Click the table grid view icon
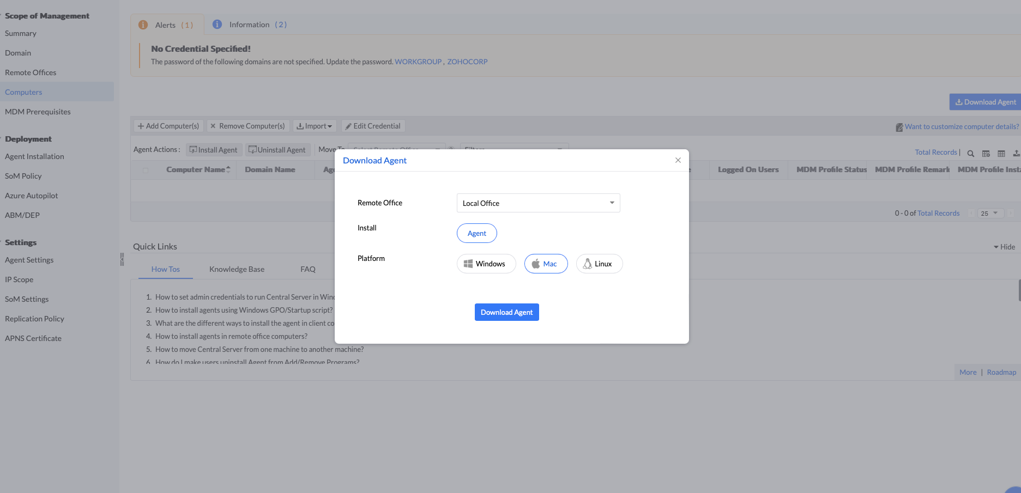The width and height of the screenshot is (1021, 493). 1001,153
